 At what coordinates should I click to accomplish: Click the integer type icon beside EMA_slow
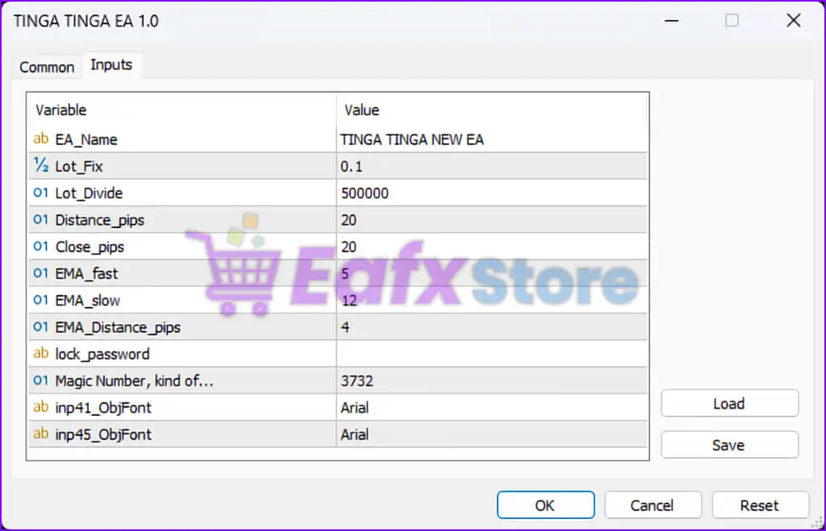(x=40, y=300)
